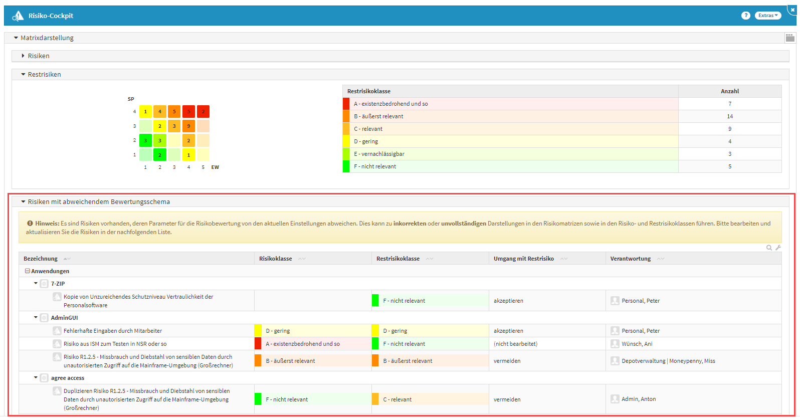Click risk icon for Fehlerhafte Eingaben durch Mitarbeiter
Viewport: 800px width, 420px height.
(57, 331)
